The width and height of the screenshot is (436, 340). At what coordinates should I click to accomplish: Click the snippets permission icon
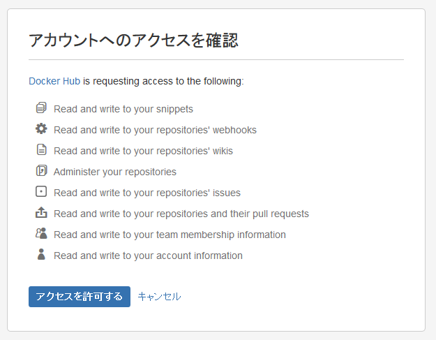41,108
